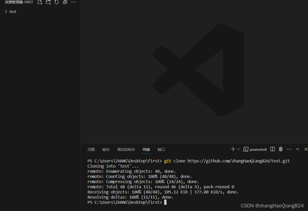Screen dimensions: 308x211
Task: Click 'remote: Enumerating objects' line
Action: coord(132,171)
